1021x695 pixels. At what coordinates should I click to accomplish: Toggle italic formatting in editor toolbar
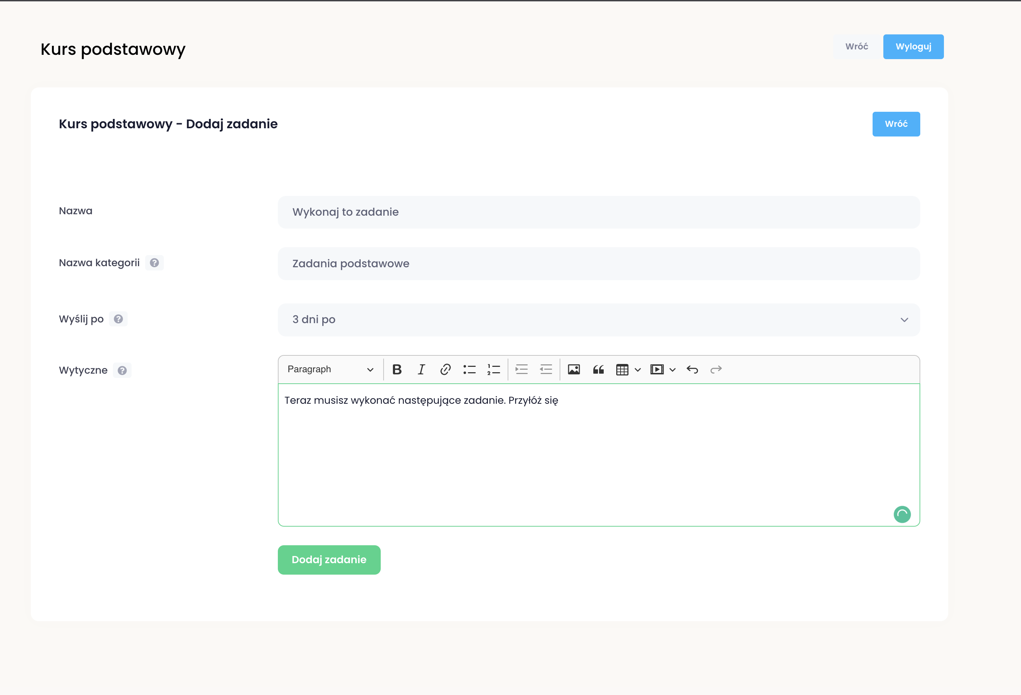point(421,370)
